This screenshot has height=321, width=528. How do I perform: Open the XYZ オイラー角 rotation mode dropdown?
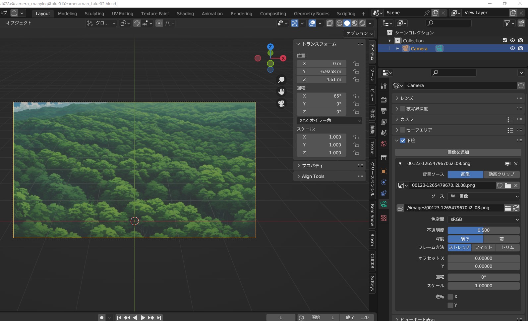tap(329, 121)
